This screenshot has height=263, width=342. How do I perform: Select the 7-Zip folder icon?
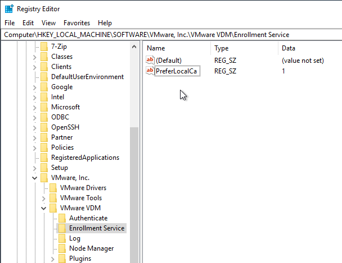click(44, 47)
